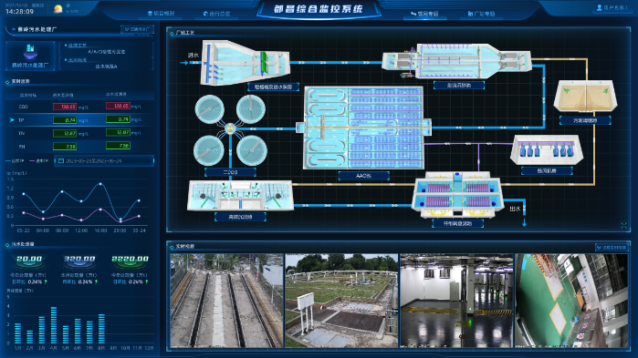Click the user account icon
638x358 pixels.
click(599, 7)
